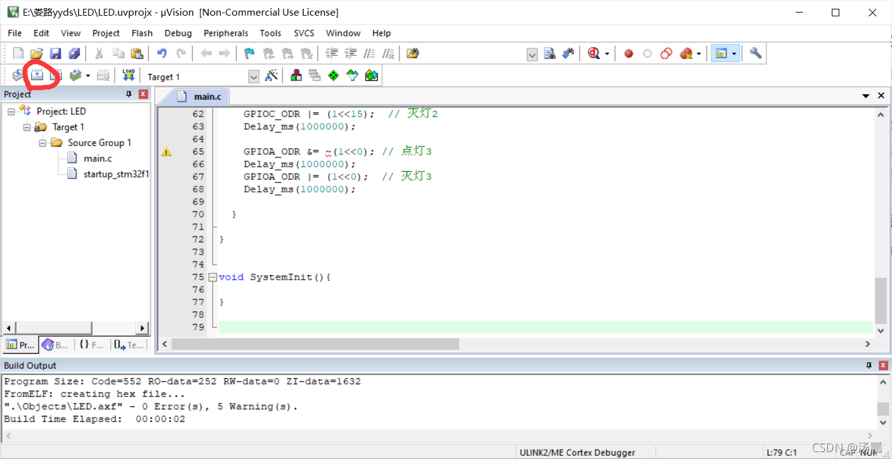Click the Cut scissors icon

tap(99, 54)
